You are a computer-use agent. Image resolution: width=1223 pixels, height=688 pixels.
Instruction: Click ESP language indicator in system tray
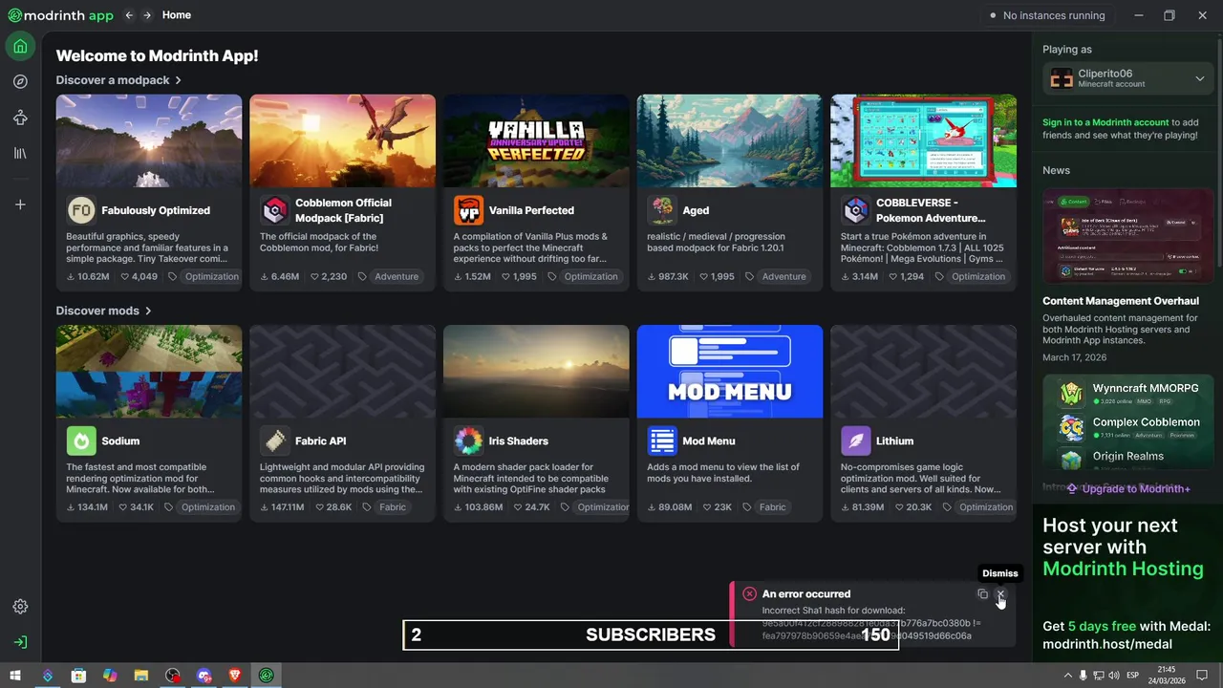click(1134, 676)
